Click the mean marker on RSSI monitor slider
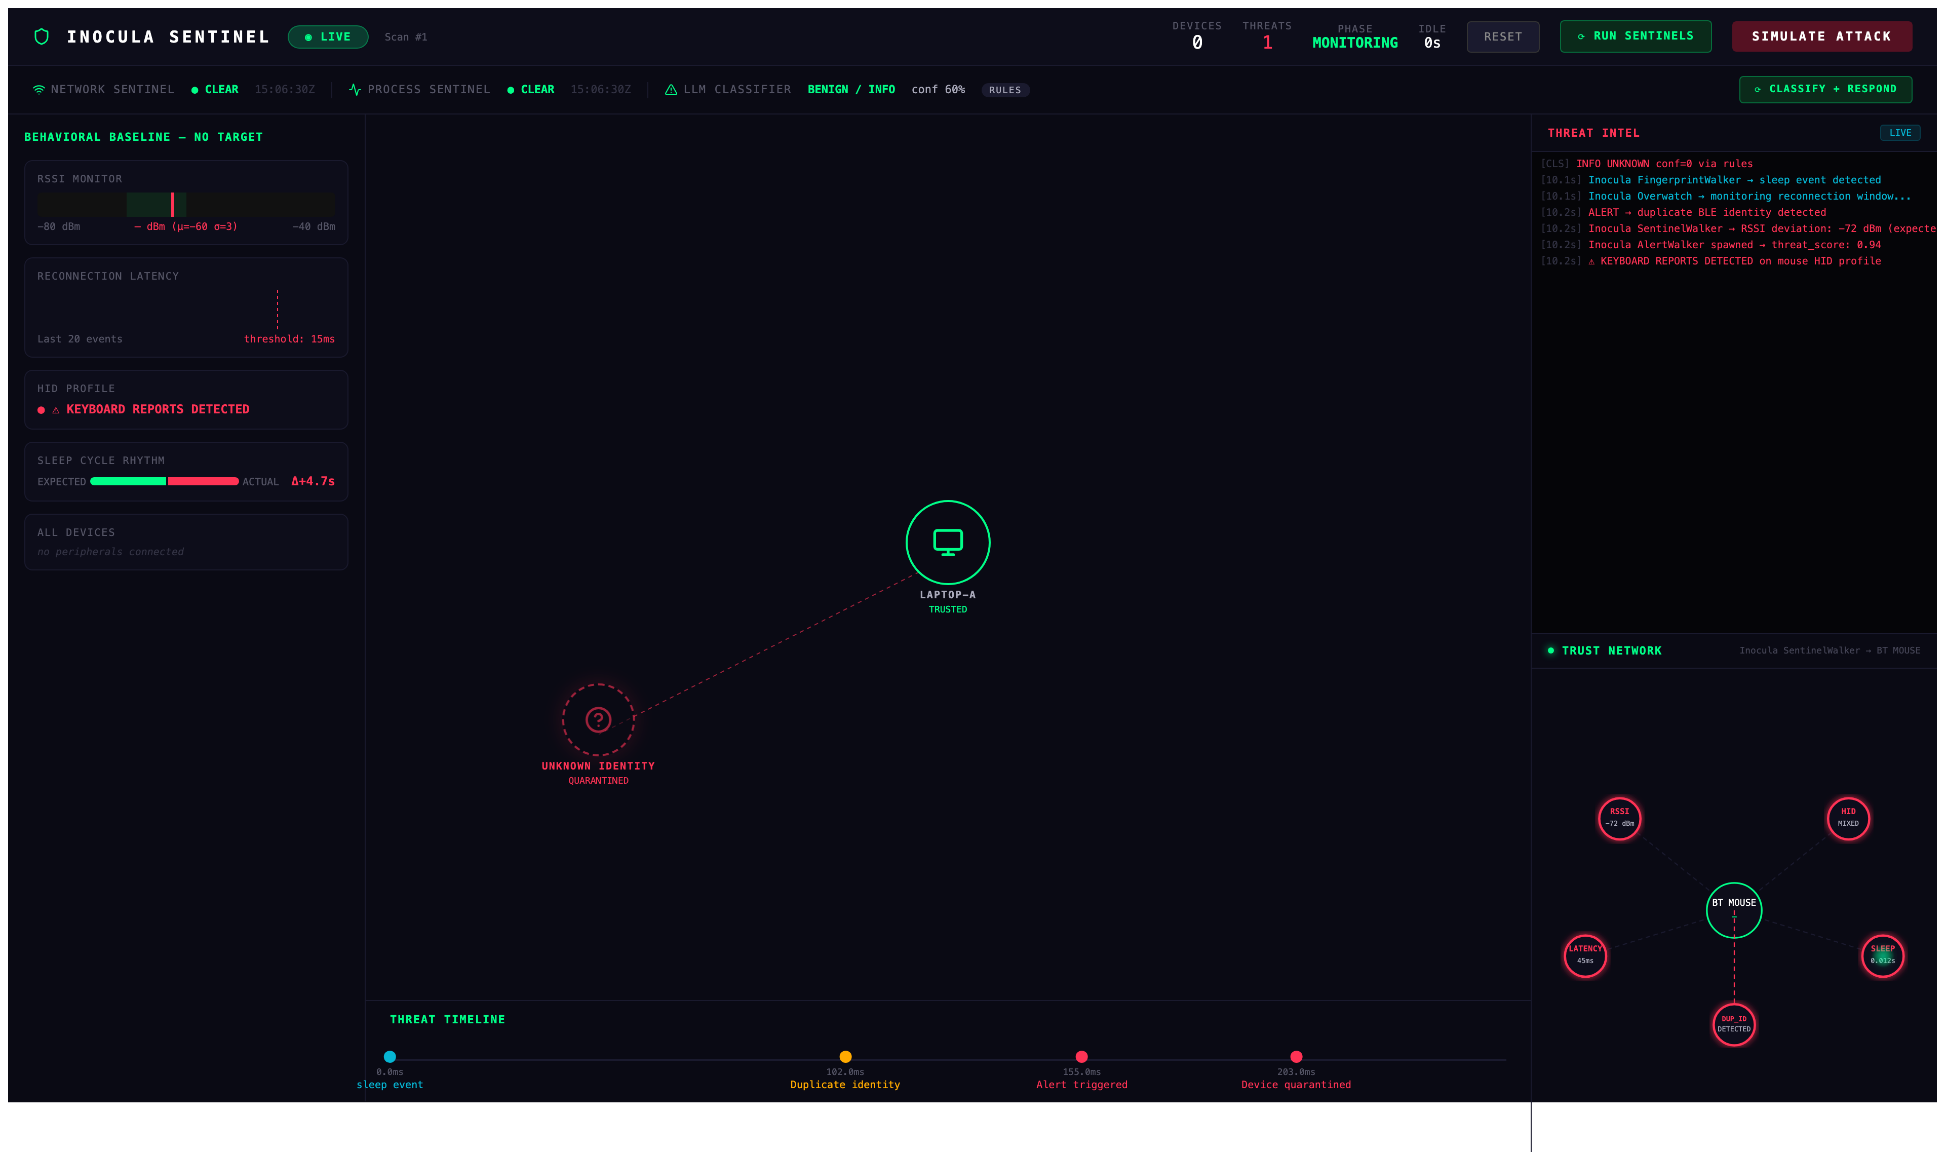 coord(172,204)
